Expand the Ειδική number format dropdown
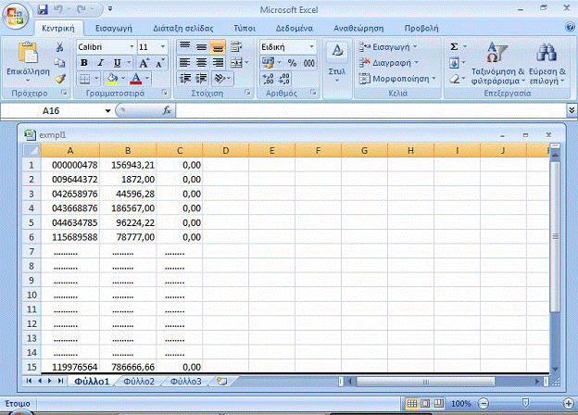The height and width of the screenshot is (415, 578). [x=311, y=46]
